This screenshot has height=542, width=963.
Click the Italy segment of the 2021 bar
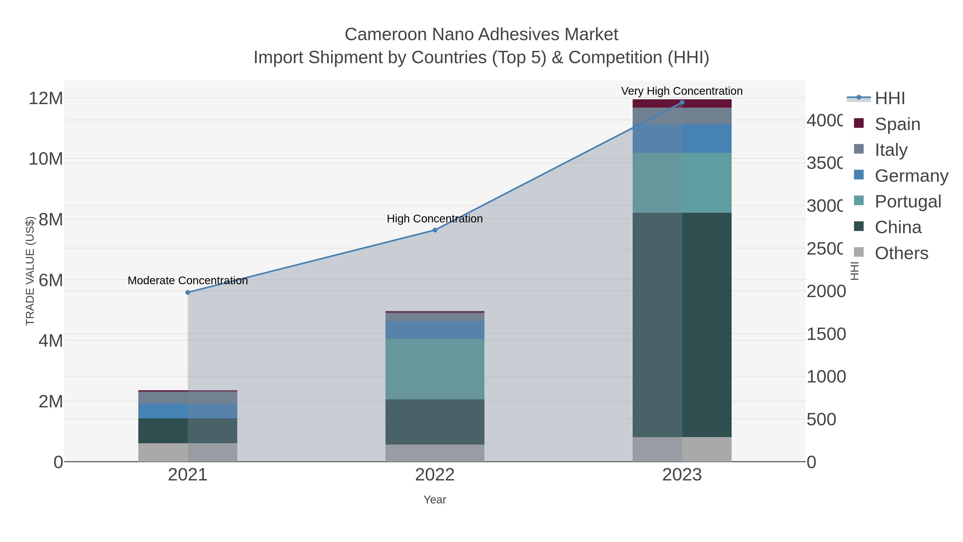pyautogui.click(x=188, y=398)
